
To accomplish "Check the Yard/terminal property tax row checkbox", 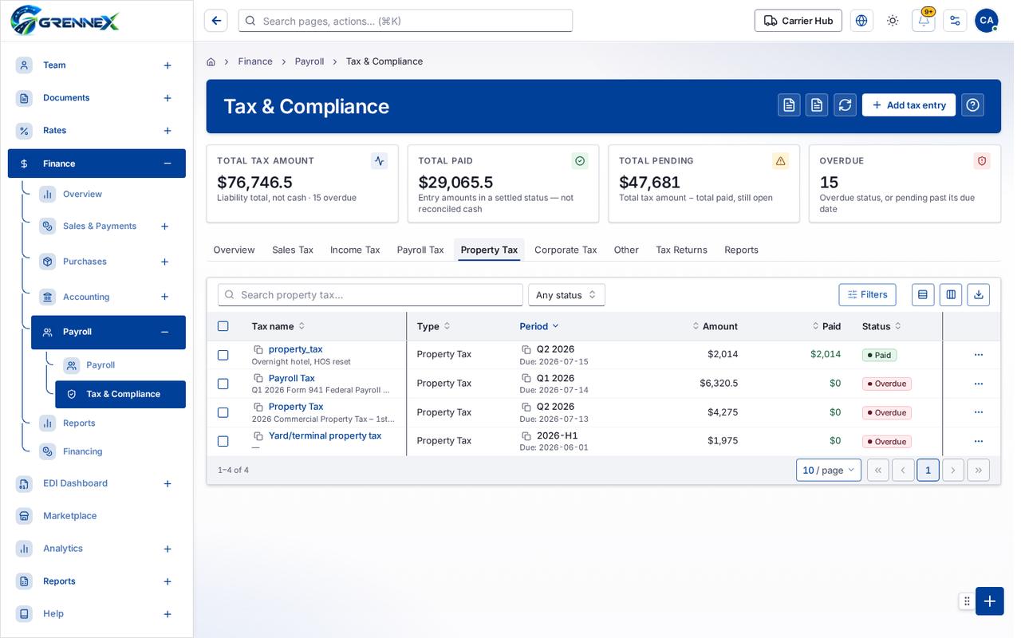I will coord(223,441).
